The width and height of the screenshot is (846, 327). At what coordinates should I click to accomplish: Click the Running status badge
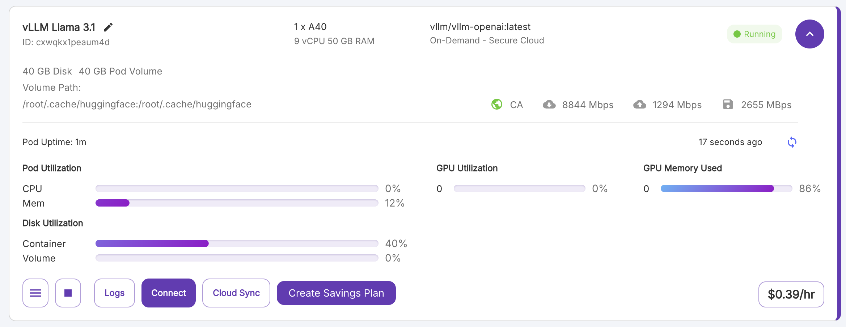point(754,34)
